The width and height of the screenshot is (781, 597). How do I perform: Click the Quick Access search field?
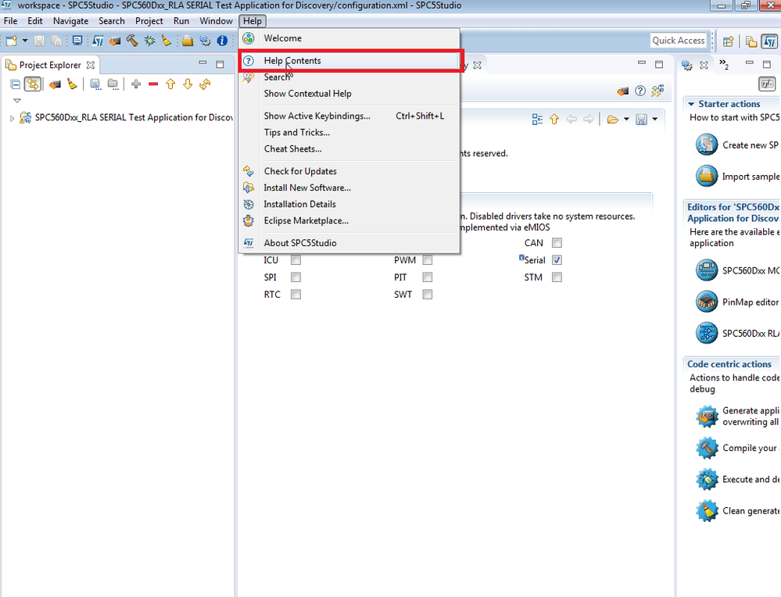coord(679,41)
